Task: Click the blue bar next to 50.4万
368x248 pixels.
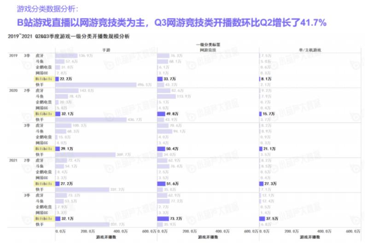Action: click(161, 149)
